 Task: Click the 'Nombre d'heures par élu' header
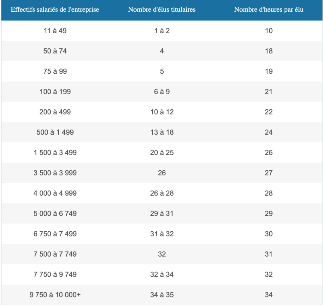(x=269, y=9)
